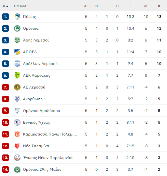Select the ΑΠΟΕΛ yellow-blue shield crest
This screenshot has height=176, width=167.
pos(17,52)
